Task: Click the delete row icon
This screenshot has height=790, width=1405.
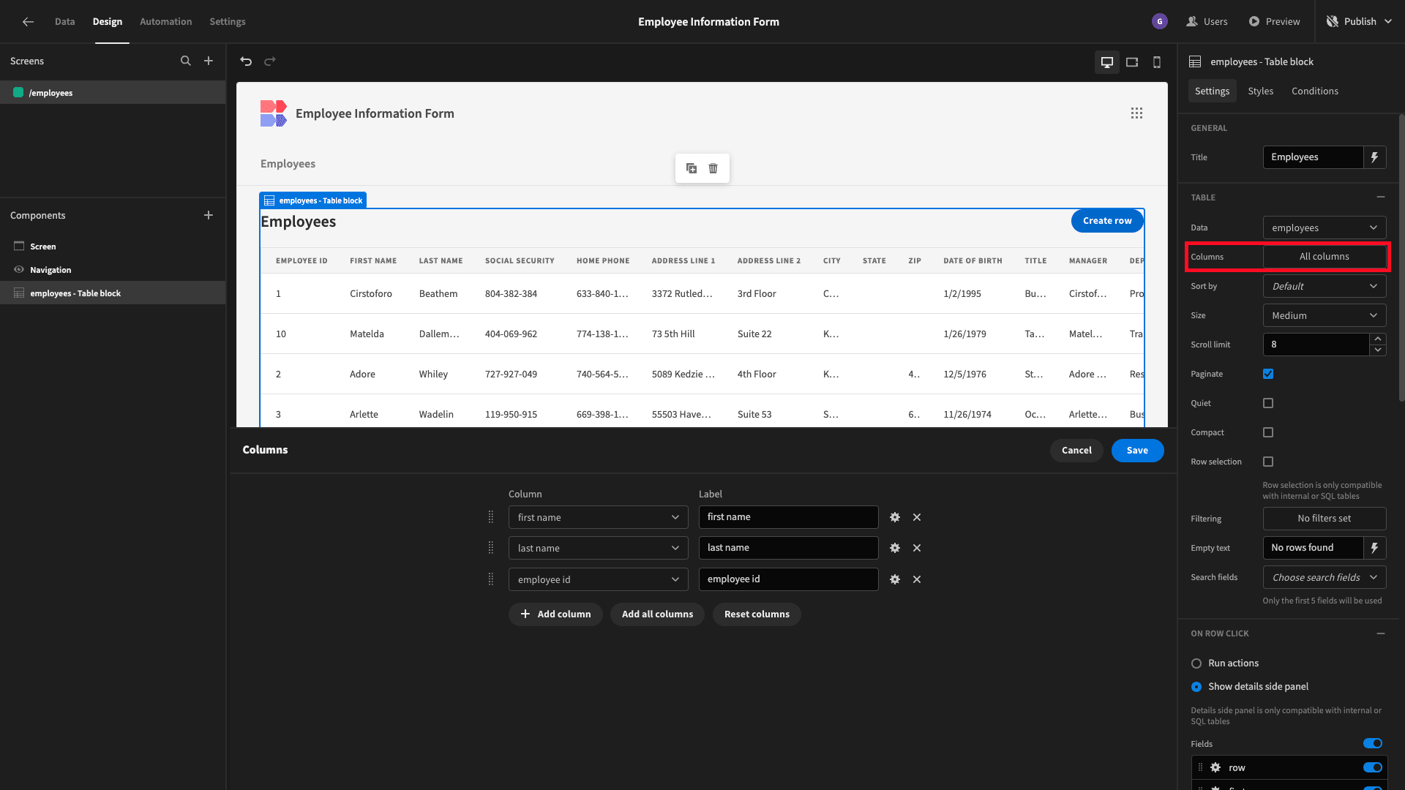Action: [713, 168]
